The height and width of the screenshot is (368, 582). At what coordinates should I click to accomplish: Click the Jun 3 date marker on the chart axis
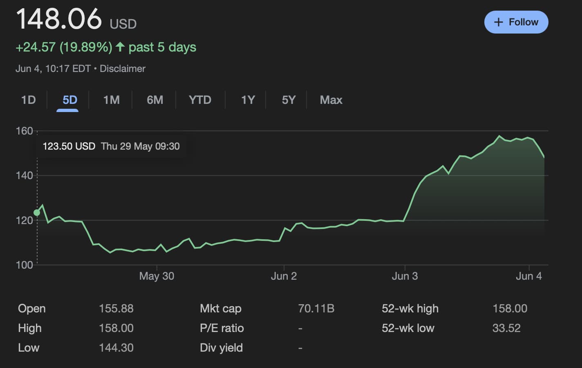click(x=405, y=276)
